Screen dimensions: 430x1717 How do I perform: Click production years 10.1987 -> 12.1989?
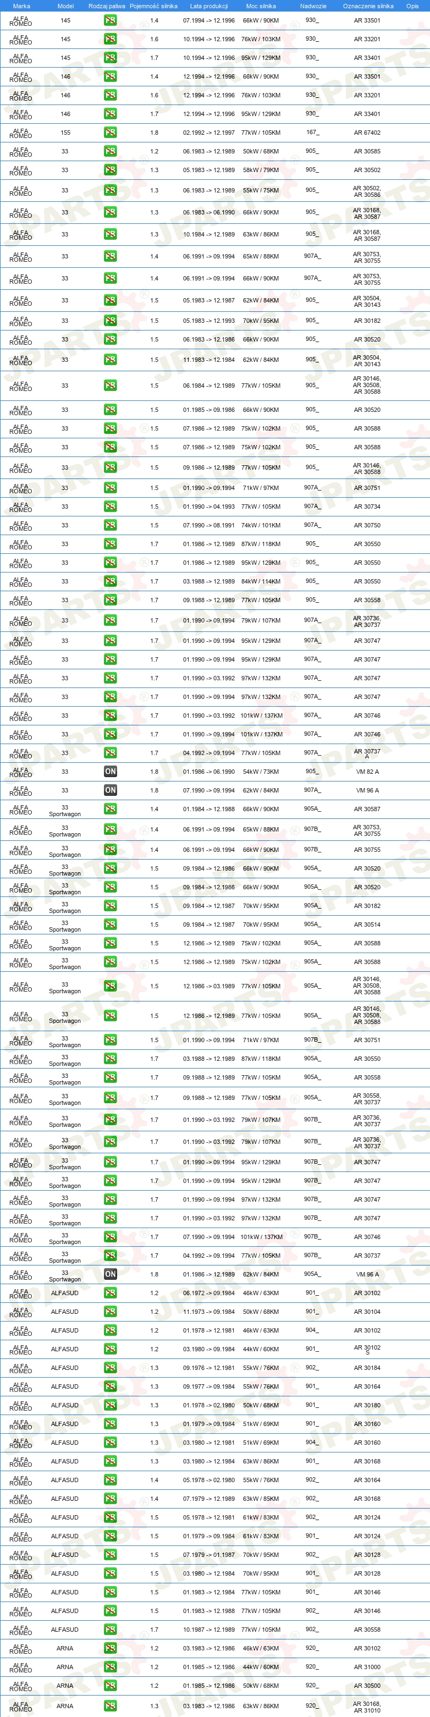point(208,1629)
